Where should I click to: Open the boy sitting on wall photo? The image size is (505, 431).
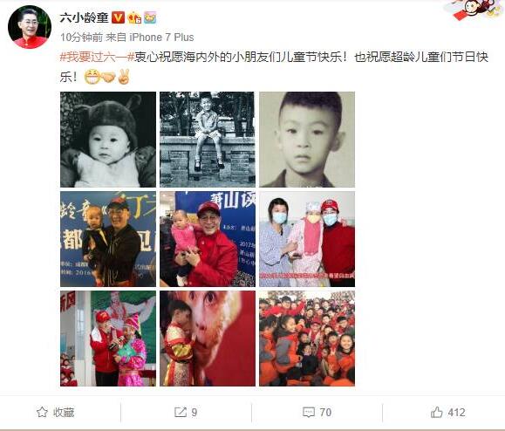pyautogui.click(x=208, y=140)
